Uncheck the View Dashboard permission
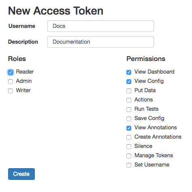The width and height of the screenshot is (192, 192). coord(129,72)
